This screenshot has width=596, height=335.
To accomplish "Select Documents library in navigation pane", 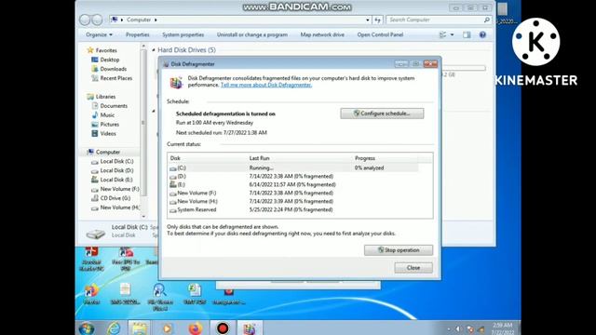I will [114, 105].
